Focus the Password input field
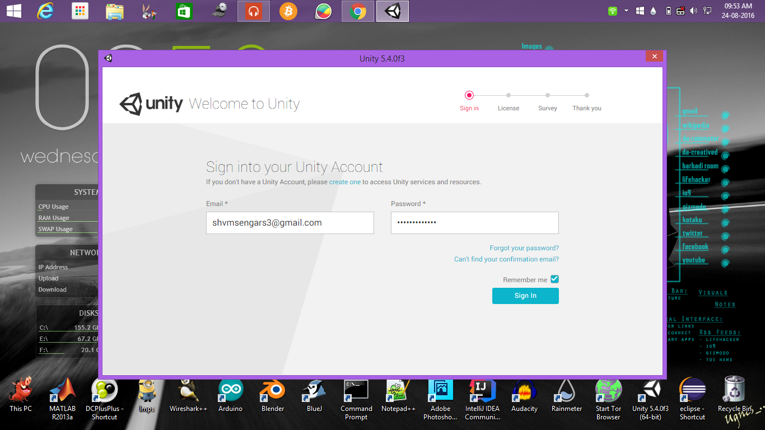 click(475, 223)
